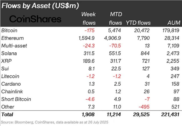Select the Multi-asset row label
This screenshot has height=126, width=182.
tap(14, 46)
